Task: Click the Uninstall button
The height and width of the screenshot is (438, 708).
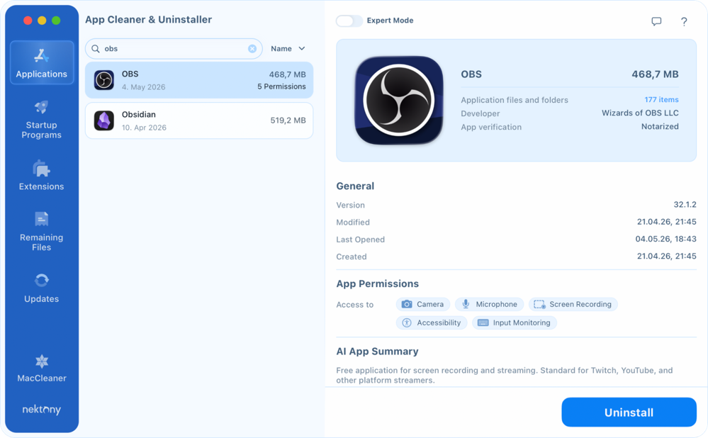Action: (x=629, y=412)
